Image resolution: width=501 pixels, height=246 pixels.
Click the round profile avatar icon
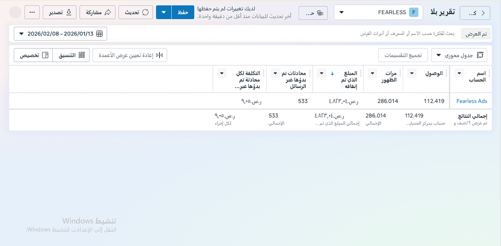coord(16,12)
